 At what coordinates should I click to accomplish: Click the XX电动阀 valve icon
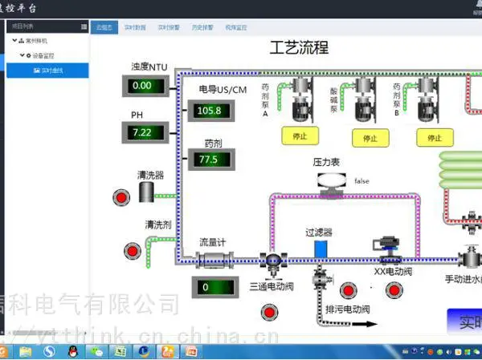tap(387, 250)
